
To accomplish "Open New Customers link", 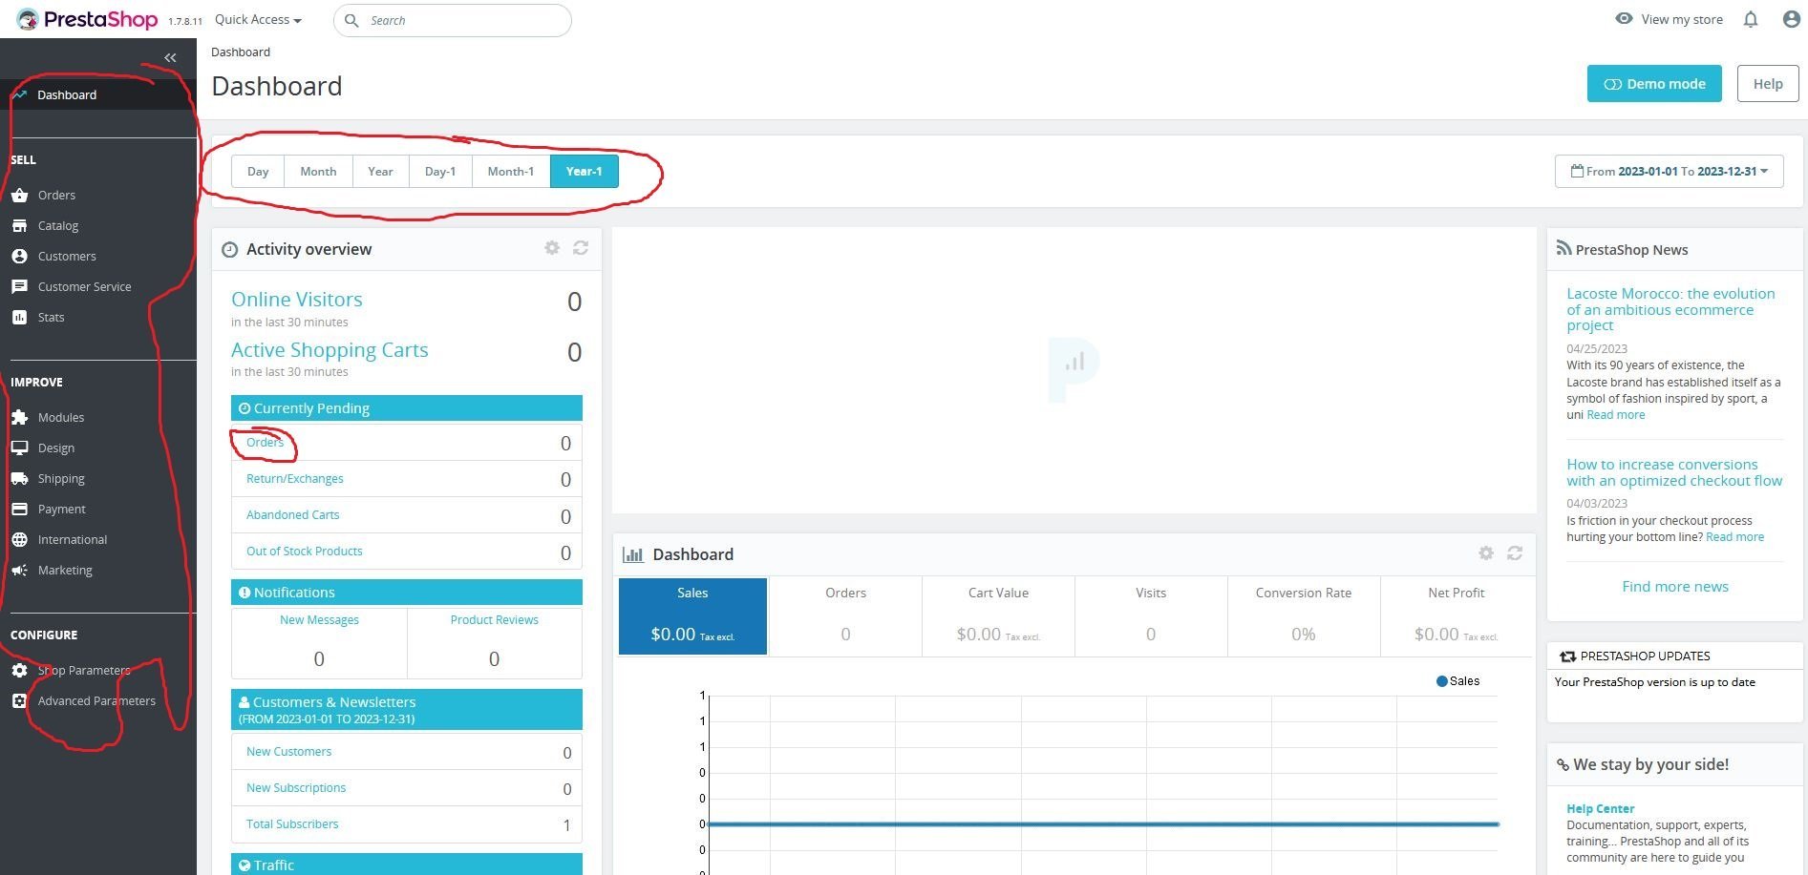I will (x=288, y=752).
